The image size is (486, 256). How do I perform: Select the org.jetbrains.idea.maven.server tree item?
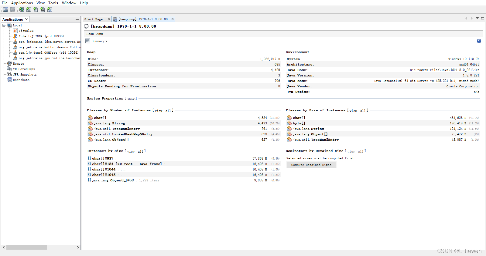pos(50,42)
